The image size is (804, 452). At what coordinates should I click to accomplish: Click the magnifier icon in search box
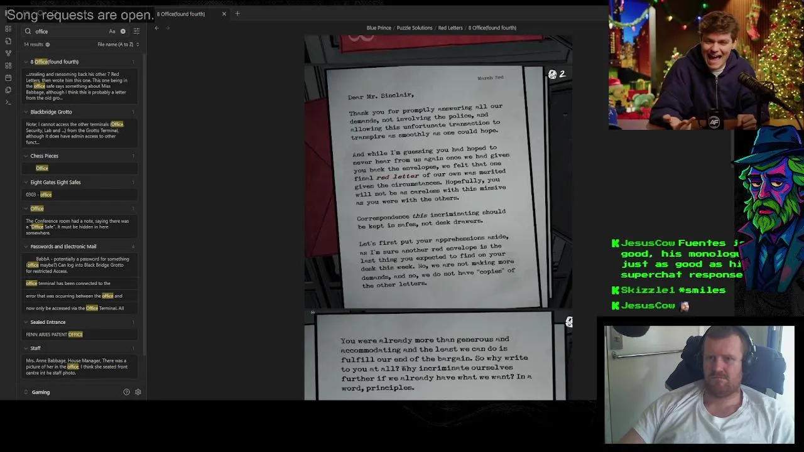click(x=28, y=31)
